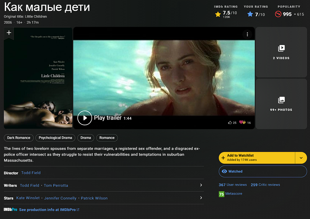310x219 pixels.
Task: Click See production info at IMDbPro
Action: tap(48, 210)
